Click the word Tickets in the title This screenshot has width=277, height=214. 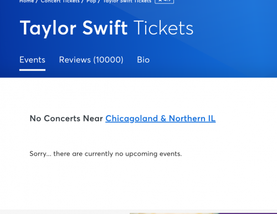click(x=163, y=28)
